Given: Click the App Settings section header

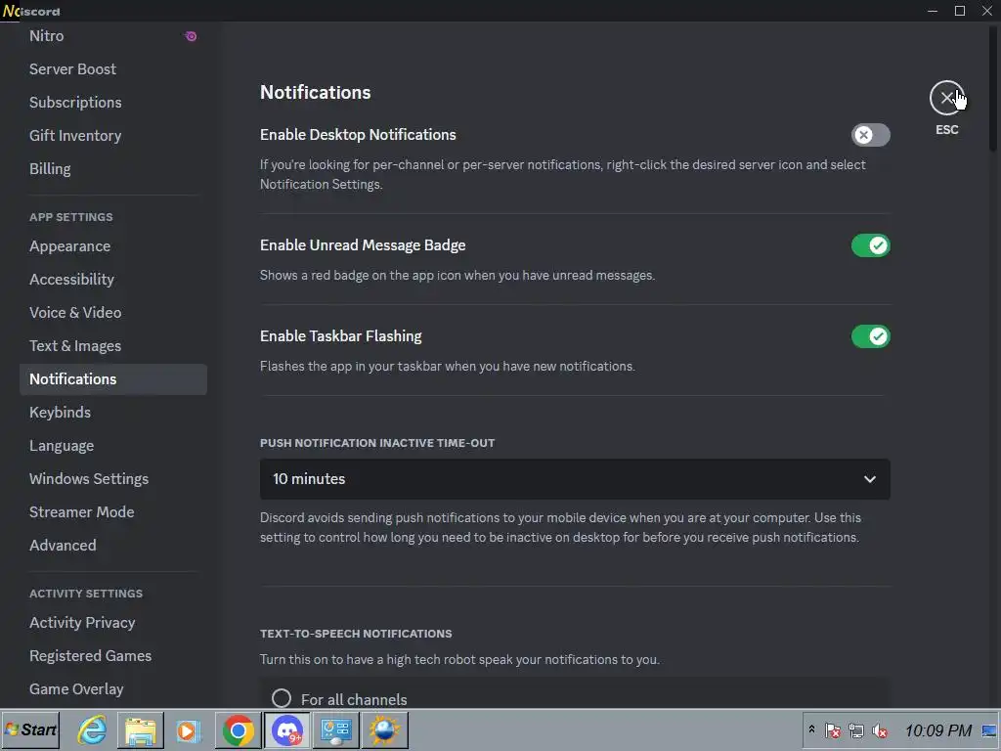Looking at the screenshot, I should point(70,217).
